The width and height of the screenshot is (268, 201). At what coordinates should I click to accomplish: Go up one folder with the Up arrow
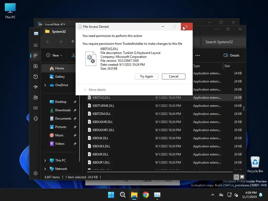[73, 42]
